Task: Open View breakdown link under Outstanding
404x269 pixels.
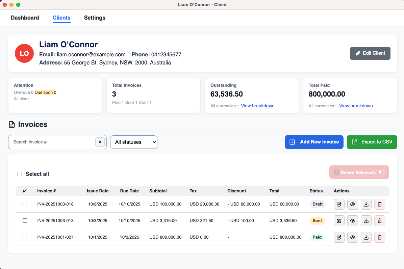Action: coord(257,106)
